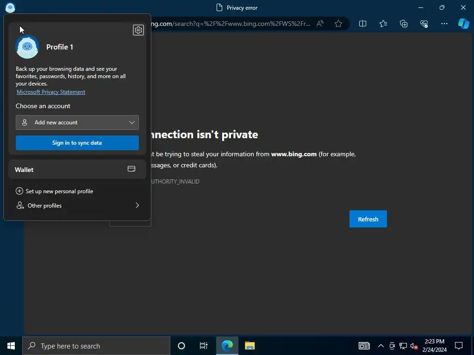The width and height of the screenshot is (474, 355).
Task: Click the person icon in Add new account
Action: pos(25,122)
